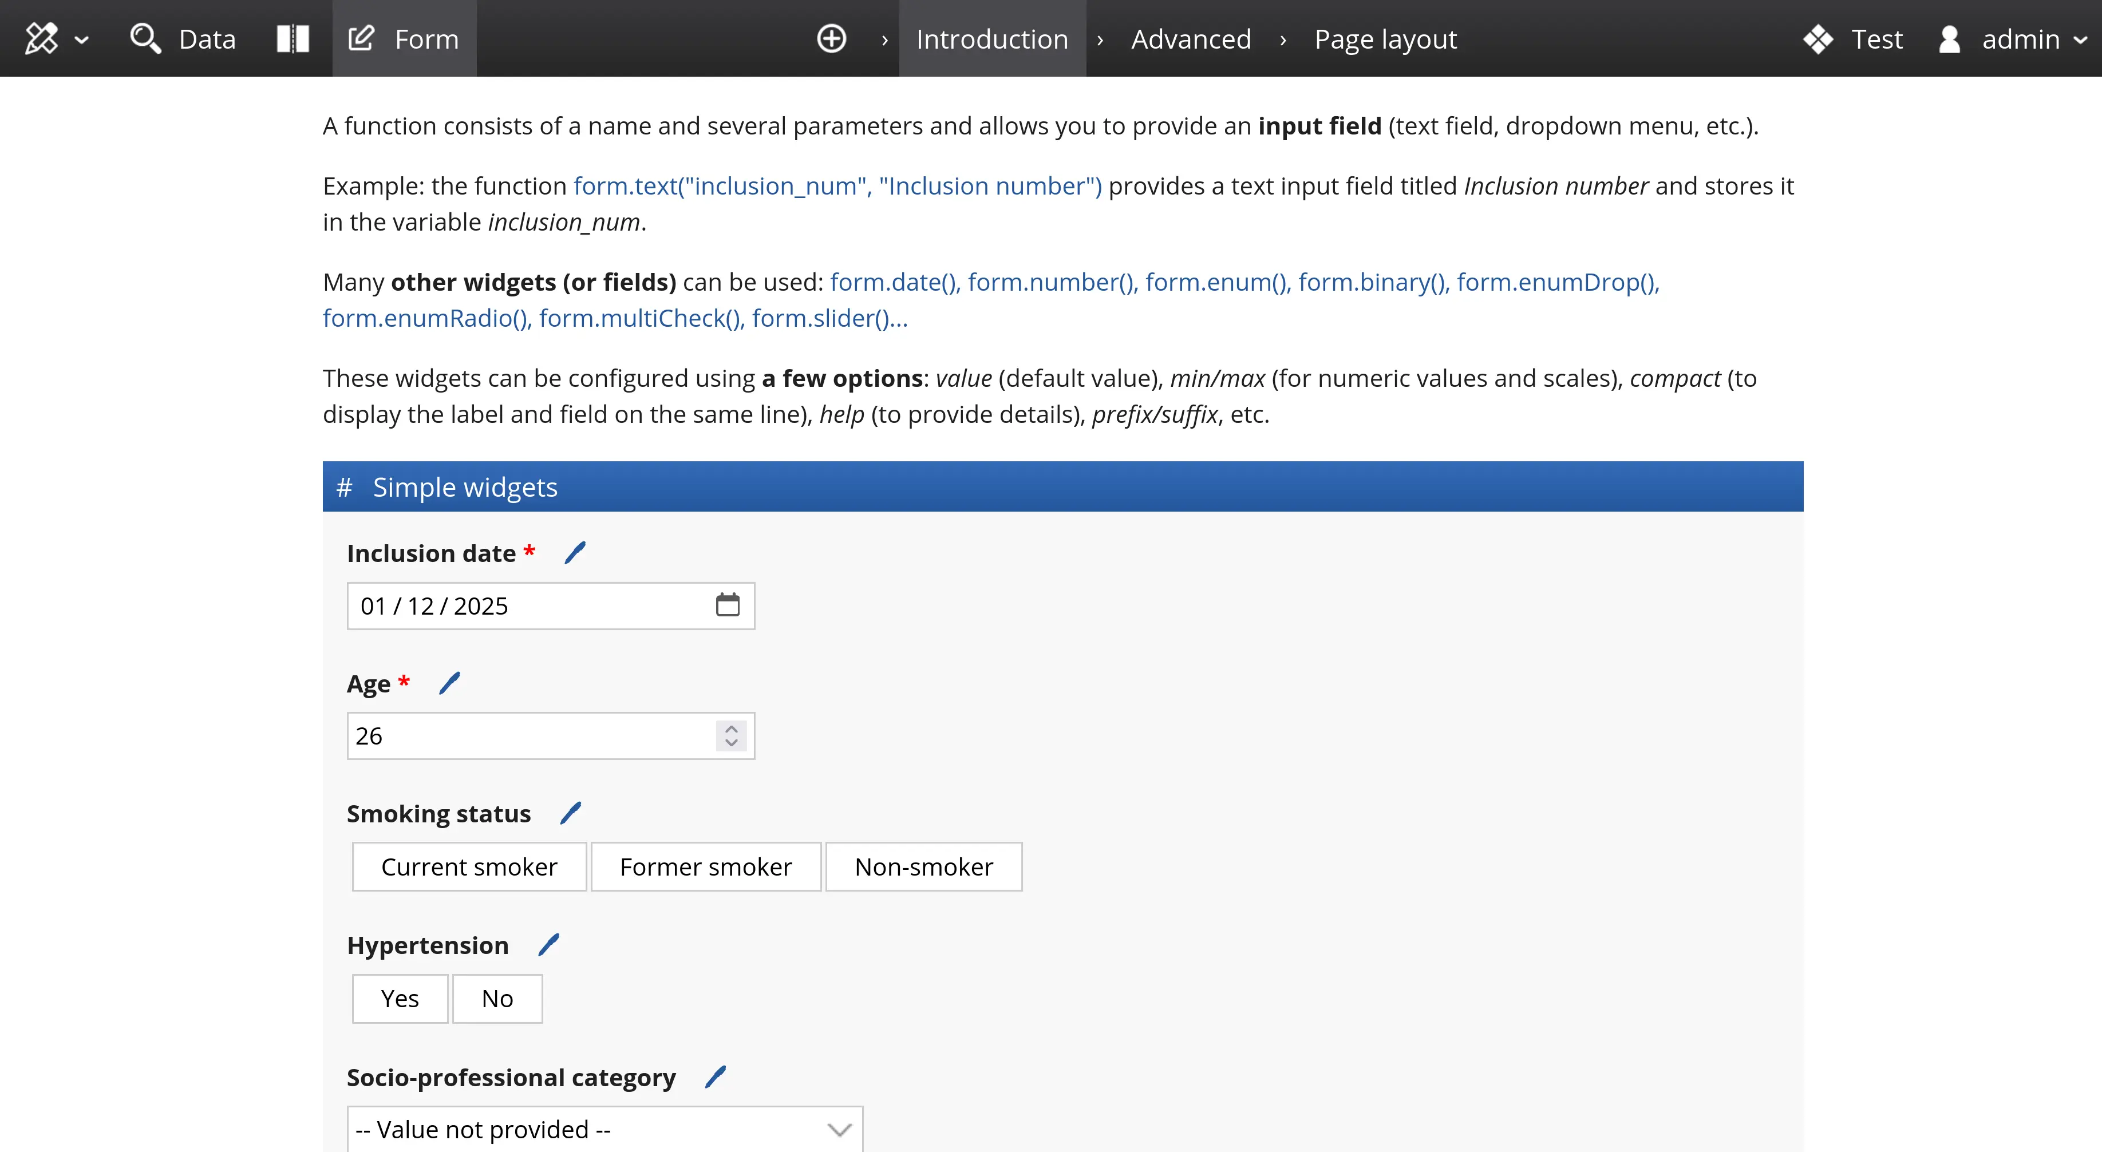Open the Socio-professional category dropdown
This screenshot has height=1152, width=2102.
click(x=604, y=1129)
